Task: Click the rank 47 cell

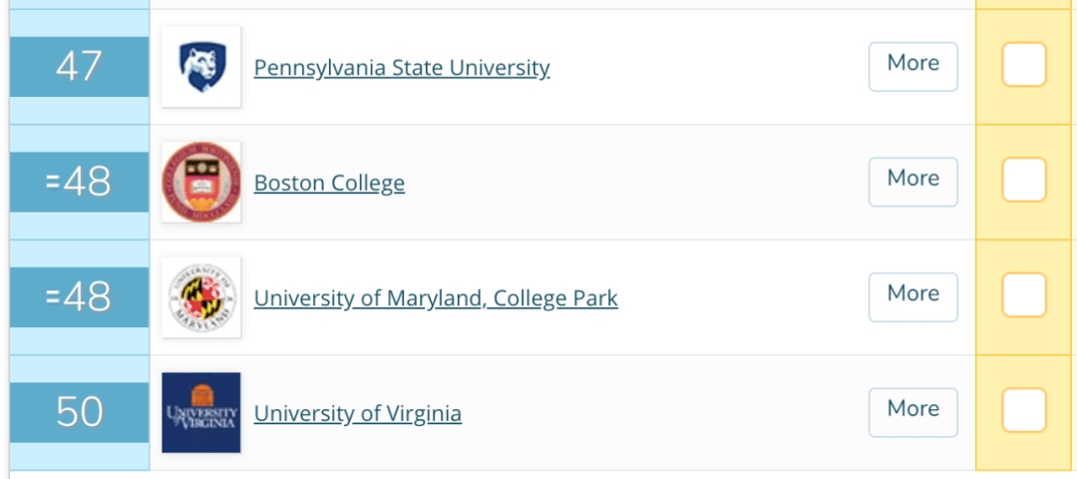Action: pyautogui.click(x=80, y=67)
